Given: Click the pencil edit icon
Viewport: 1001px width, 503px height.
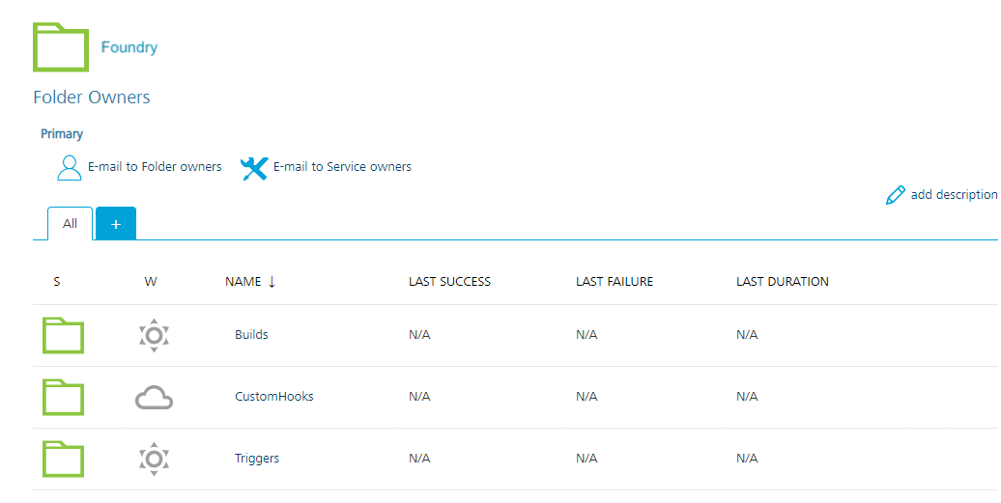Looking at the screenshot, I should [x=896, y=195].
